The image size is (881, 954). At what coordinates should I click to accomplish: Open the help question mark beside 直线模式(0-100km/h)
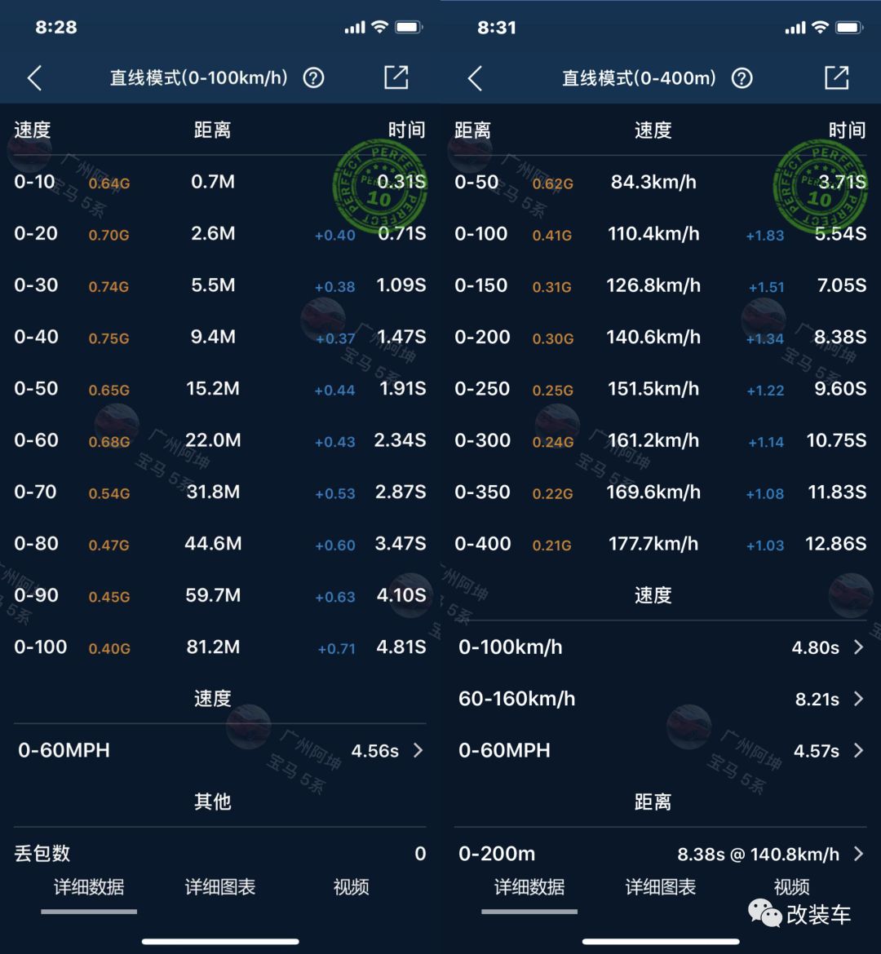(x=313, y=77)
